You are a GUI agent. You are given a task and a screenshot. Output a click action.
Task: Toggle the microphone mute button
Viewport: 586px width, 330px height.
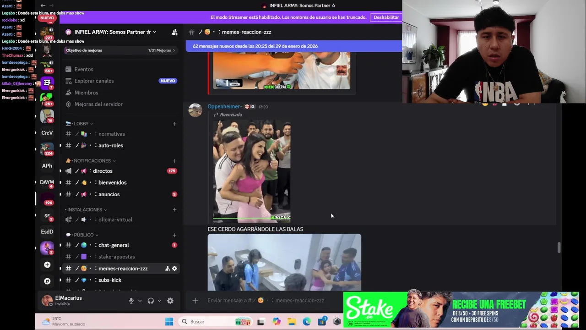coord(131,301)
